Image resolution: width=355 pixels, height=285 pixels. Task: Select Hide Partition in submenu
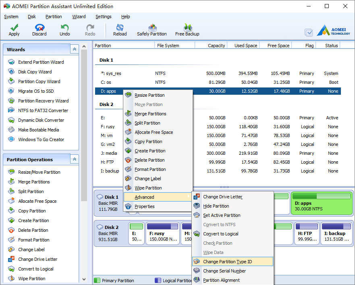point(233,206)
